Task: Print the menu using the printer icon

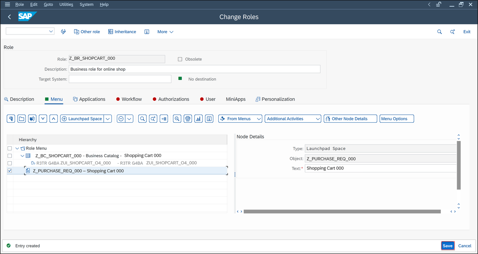Action: tap(188, 119)
